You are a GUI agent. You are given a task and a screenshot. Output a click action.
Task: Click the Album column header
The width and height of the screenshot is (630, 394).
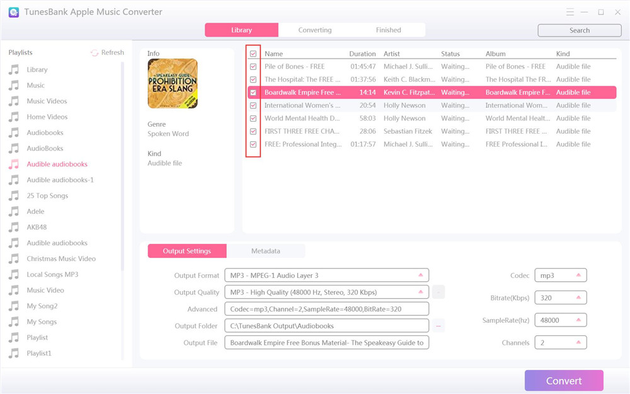495,54
